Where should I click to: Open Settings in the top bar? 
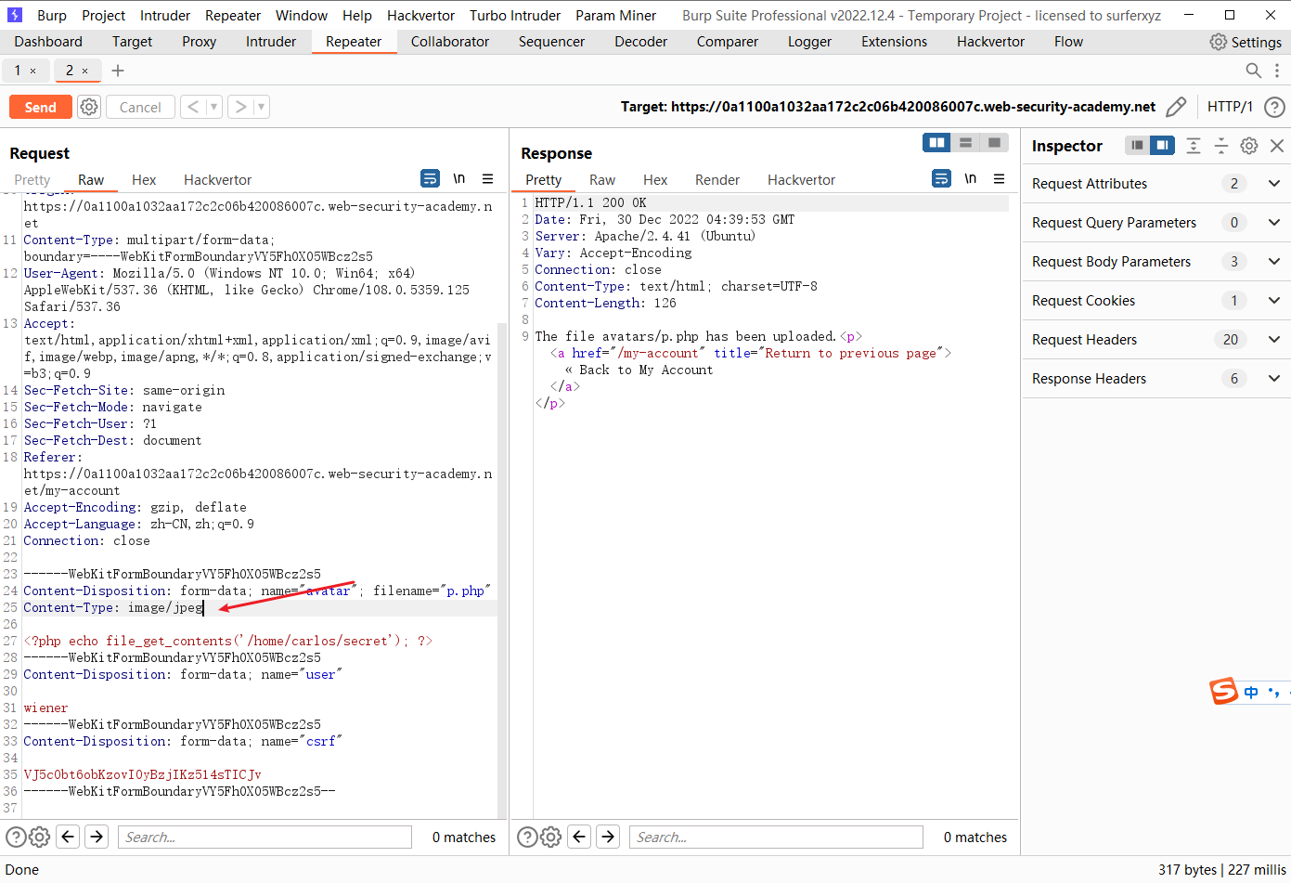(x=1246, y=42)
